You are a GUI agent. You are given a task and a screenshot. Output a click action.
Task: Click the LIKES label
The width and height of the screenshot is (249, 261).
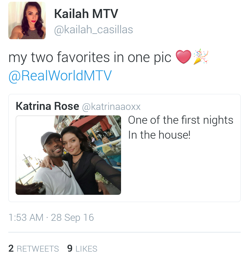[86, 249]
